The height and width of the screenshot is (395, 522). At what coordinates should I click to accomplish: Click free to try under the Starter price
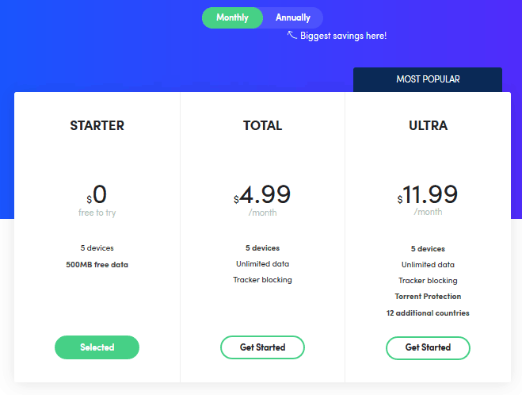(97, 213)
